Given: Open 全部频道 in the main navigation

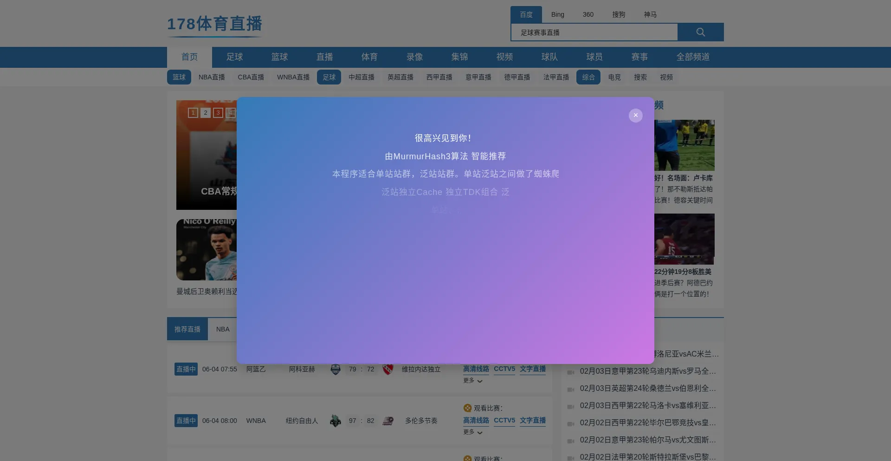Looking at the screenshot, I should [x=693, y=57].
